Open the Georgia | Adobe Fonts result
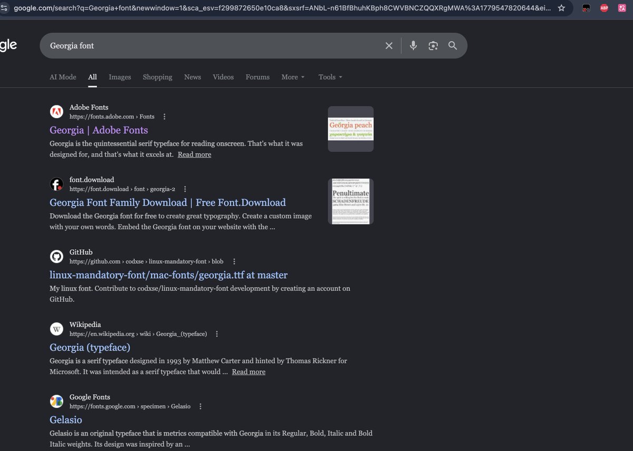Screen dimensions: 633x451 99,130
